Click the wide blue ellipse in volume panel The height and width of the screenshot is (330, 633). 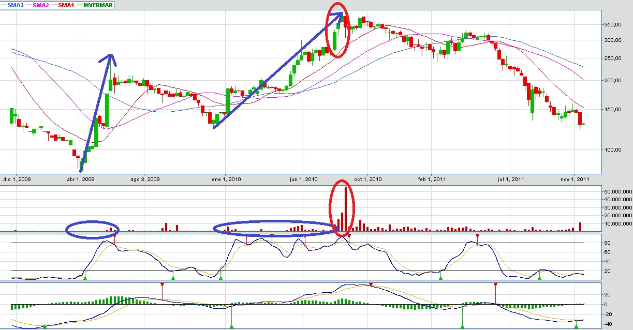pyautogui.click(x=274, y=230)
